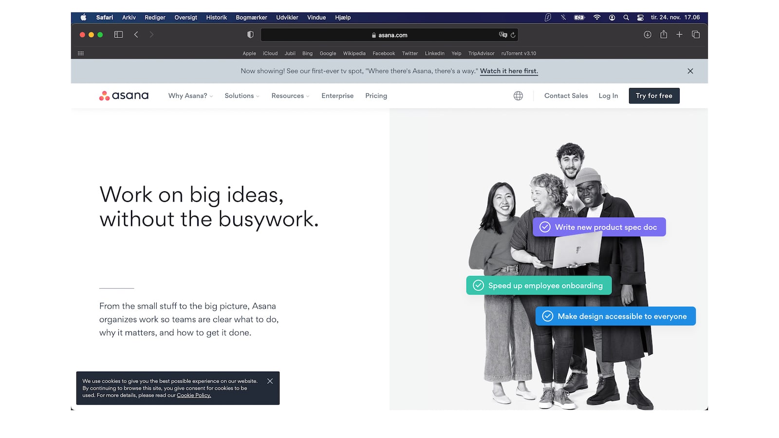Click the Safari back arrow
The width and height of the screenshot is (779, 438).
[x=136, y=35]
